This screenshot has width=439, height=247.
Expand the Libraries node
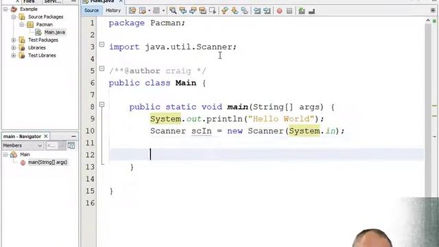(14, 47)
